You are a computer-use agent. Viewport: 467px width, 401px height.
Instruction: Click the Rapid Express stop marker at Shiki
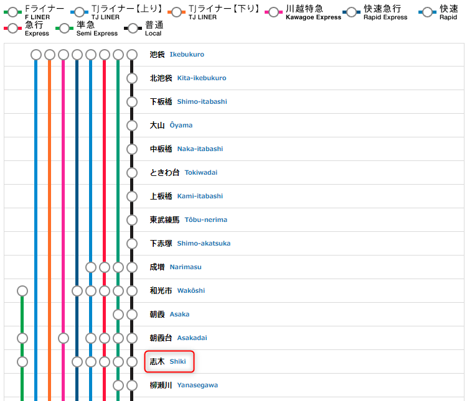77,362
